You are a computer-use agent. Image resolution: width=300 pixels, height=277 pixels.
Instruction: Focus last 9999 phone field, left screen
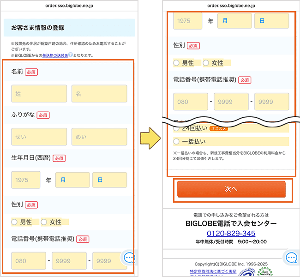click(110, 261)
